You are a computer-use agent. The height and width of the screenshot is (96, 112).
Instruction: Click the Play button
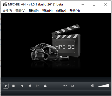pyautogui.click(x=6, y=86)
